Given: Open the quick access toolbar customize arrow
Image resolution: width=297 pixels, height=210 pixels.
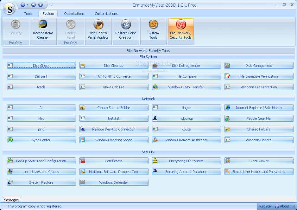Looking at the screenshot, I should coord(51,5).
